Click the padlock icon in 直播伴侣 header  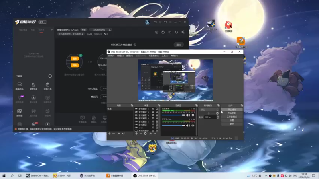pyautogui.click(x=163, y=32)
